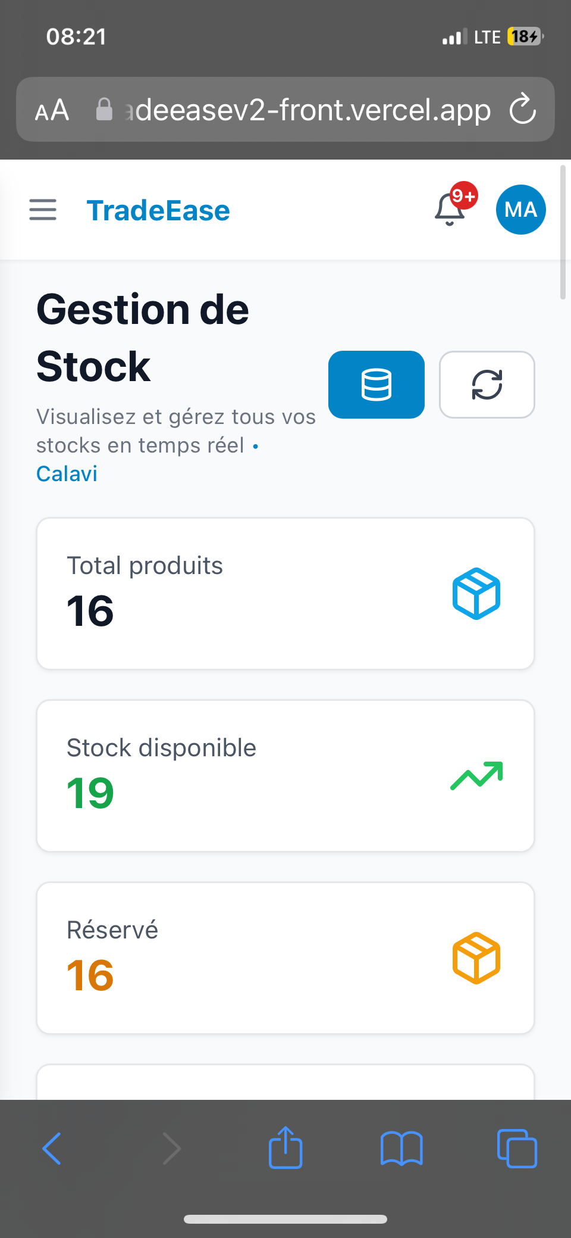Open notifications bell with 9+ badge
This screenshot has height=1238, width=571.
pos(450,209)
